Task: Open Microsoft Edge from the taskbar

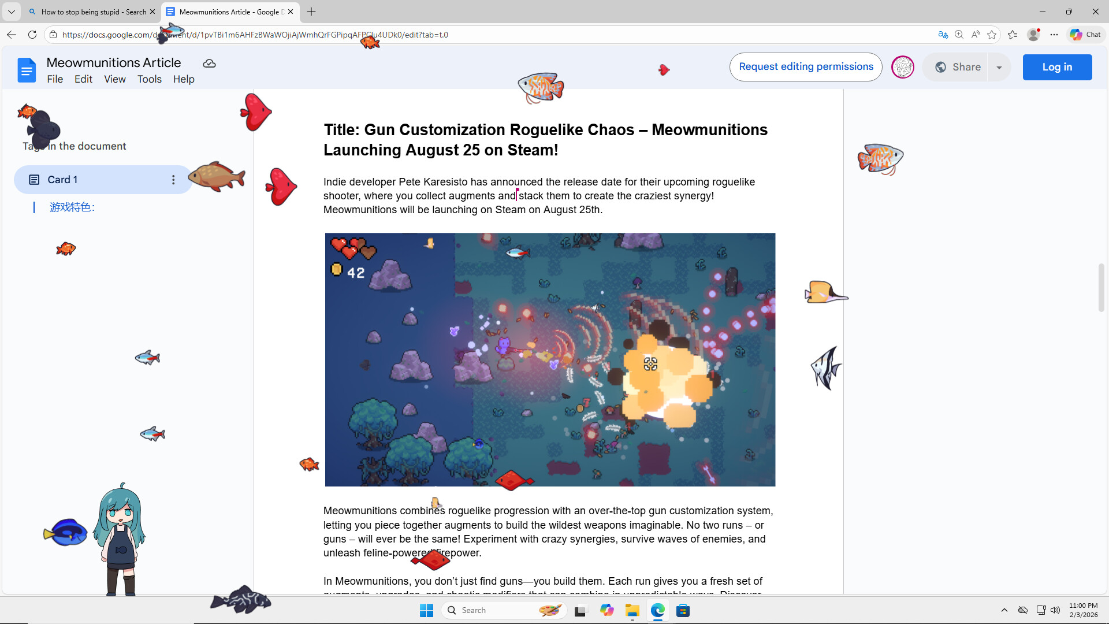Action: point(658,610)
